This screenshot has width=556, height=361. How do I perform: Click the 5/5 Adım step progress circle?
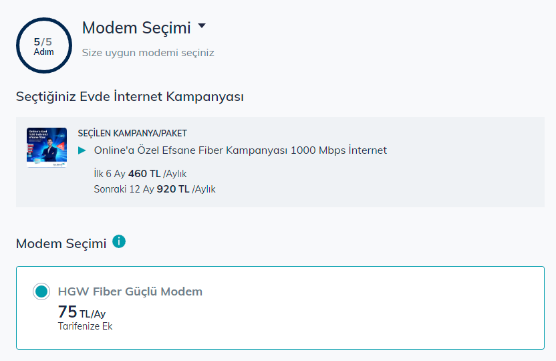(43, 45)
